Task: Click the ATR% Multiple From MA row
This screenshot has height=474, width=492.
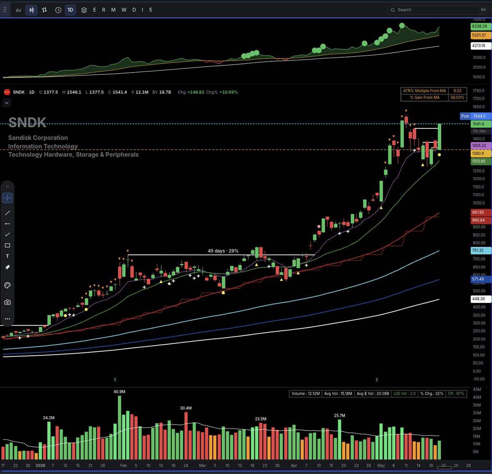Action: [x=433, y=91]
